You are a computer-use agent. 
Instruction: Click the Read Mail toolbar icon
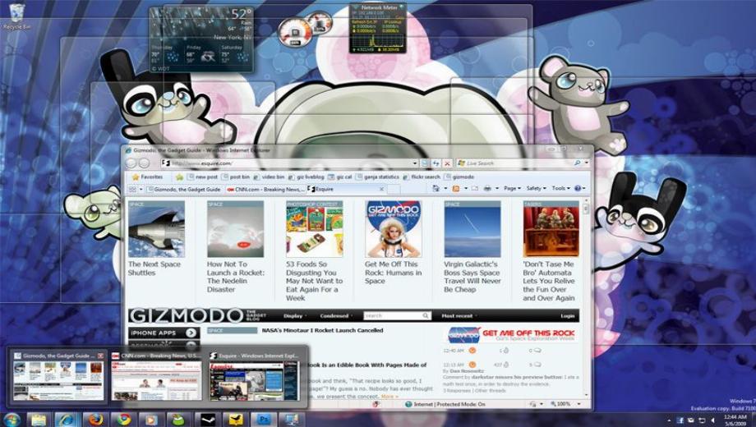point(475,188)
